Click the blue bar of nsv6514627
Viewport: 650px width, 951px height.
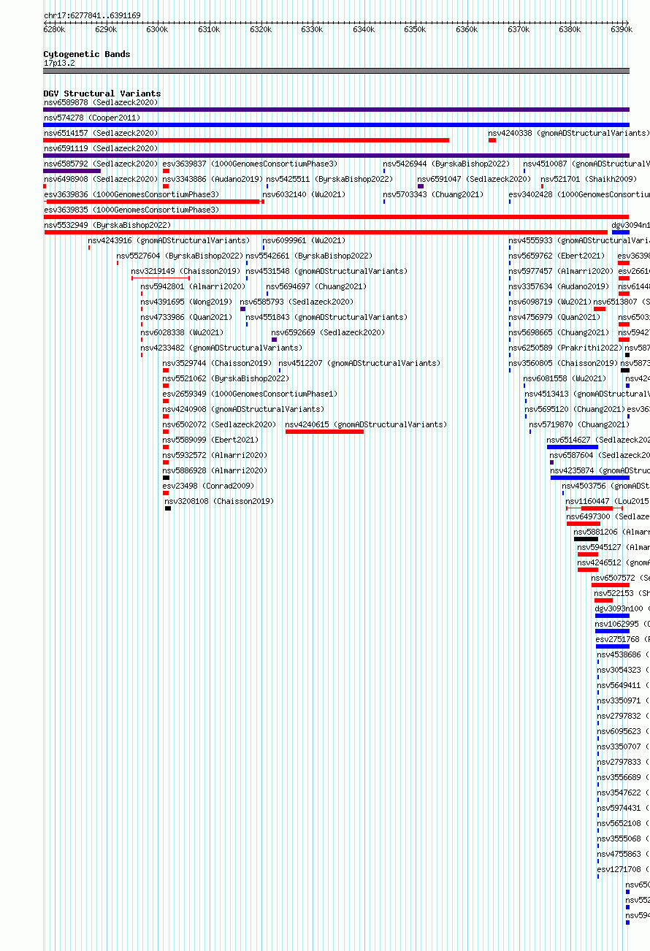573,447
